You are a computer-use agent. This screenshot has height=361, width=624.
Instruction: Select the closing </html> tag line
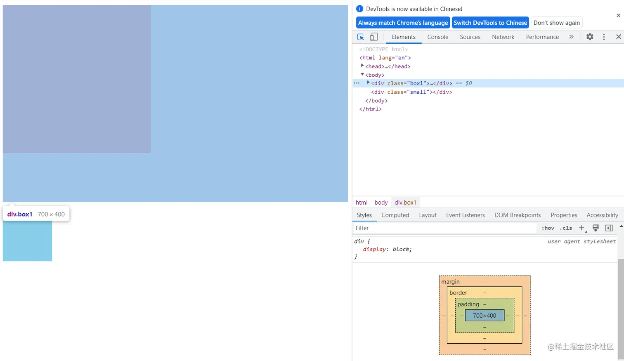click(x=371, y=109)
